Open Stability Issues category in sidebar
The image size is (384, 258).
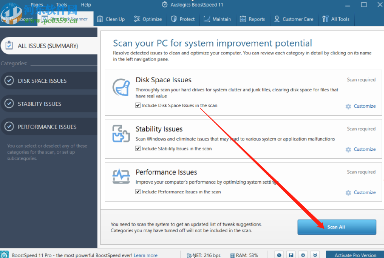49,104
